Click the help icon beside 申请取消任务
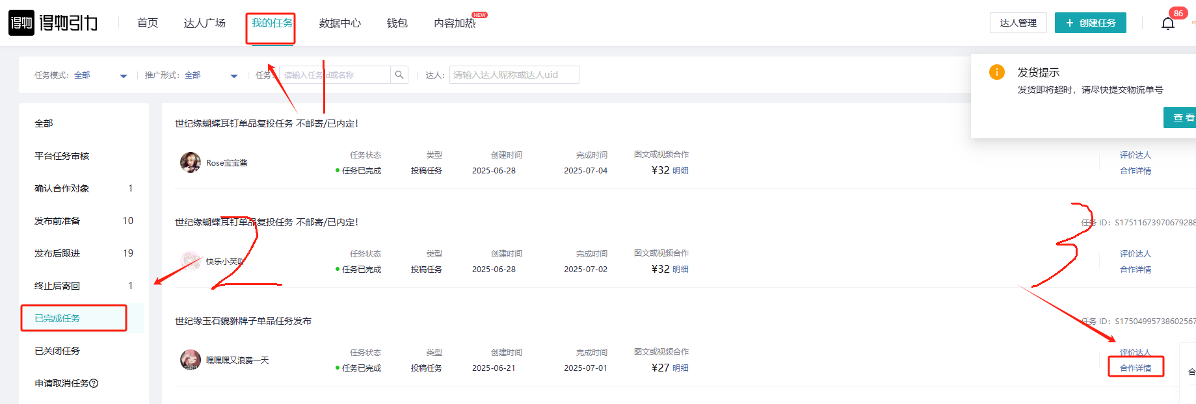 (94, 383)
